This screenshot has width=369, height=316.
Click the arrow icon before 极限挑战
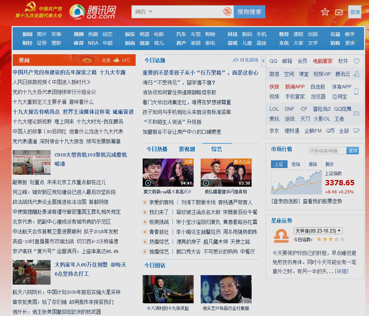(145, 222)
